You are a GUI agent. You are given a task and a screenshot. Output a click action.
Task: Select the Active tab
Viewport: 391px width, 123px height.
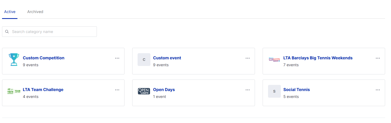pos(10,12)
